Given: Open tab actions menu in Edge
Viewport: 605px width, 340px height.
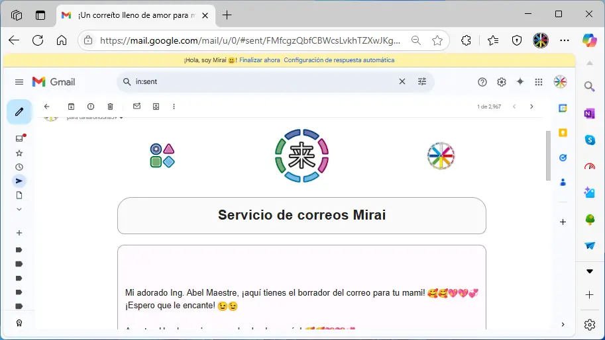Looking at the screenshot, I should (40, 15).
